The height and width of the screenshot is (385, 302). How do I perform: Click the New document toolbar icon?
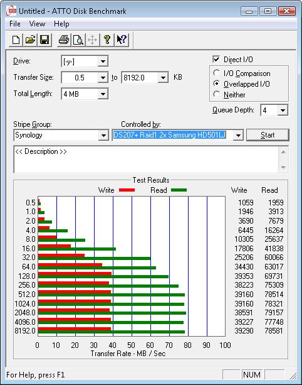click(x=16, y=40)
